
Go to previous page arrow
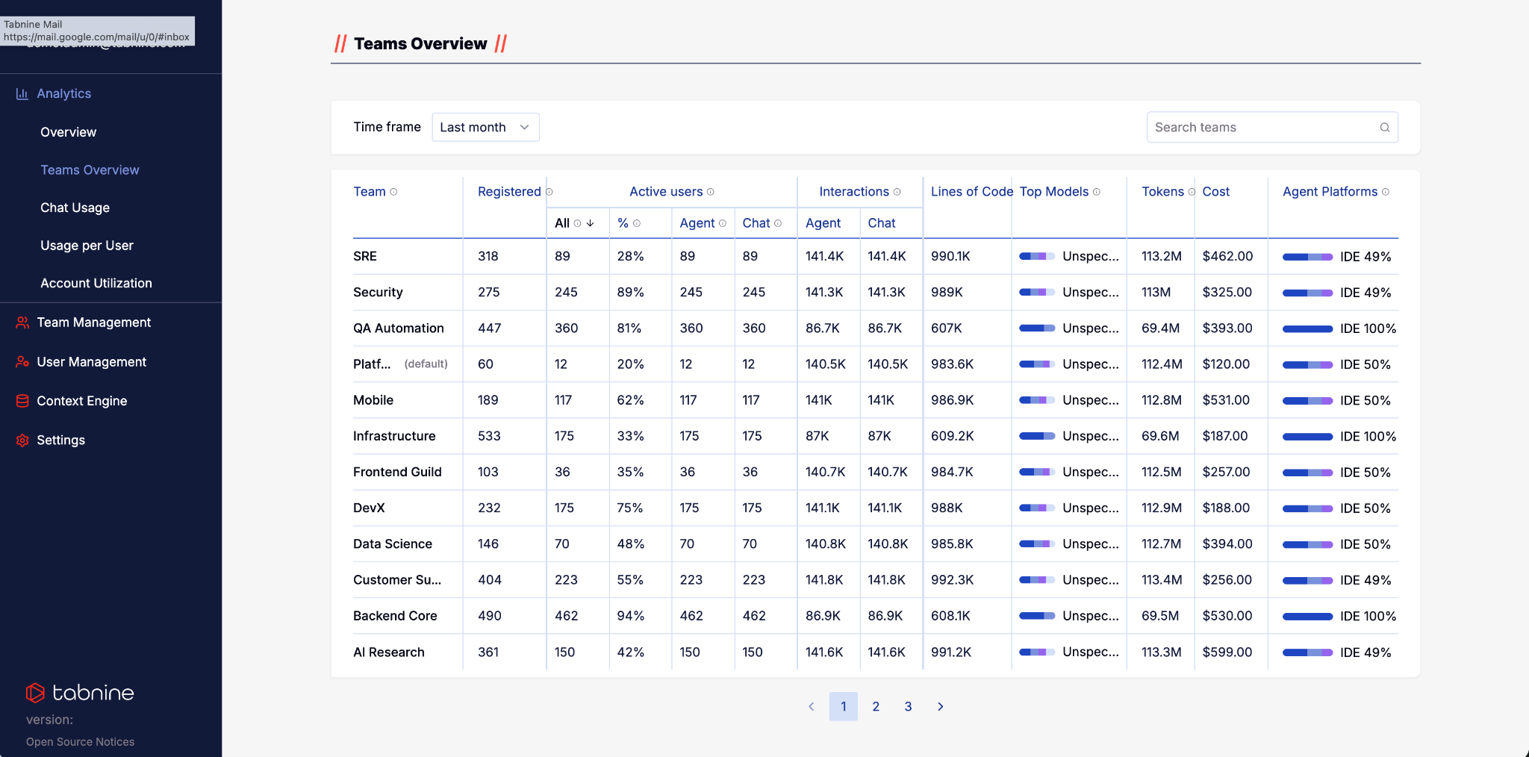tap(812, 706)
